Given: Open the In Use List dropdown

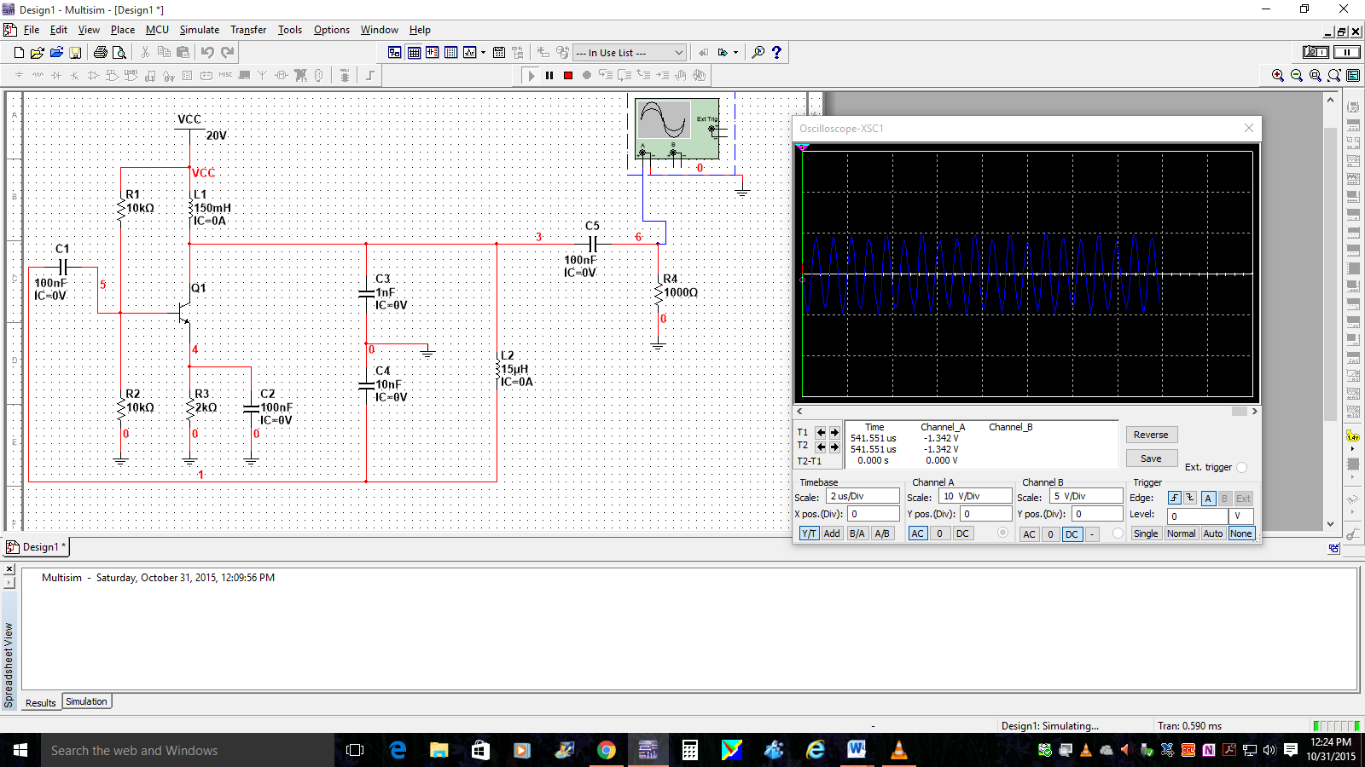Looking at the screenshot, I should 679,52.
